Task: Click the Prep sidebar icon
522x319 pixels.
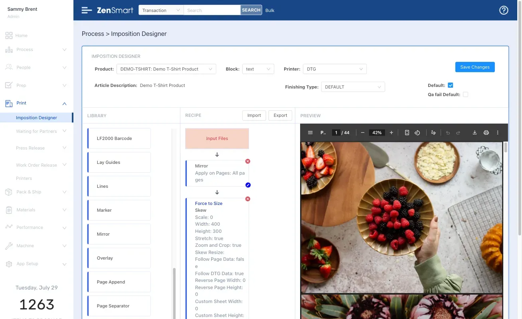Action: tap(9, 85)
